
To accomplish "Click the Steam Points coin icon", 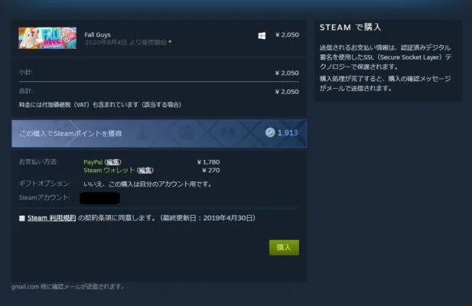I will [x=270, y=132].
